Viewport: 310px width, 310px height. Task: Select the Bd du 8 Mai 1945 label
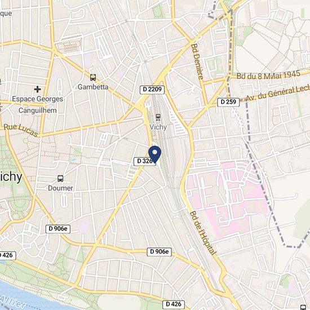pos(268,75)
